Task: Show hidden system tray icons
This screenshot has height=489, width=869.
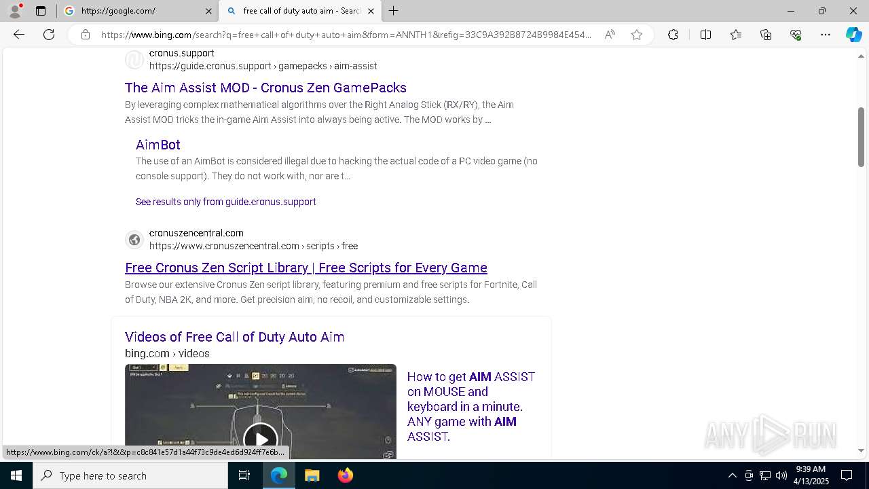Action: pyautogui.click(x=732, y=475)
